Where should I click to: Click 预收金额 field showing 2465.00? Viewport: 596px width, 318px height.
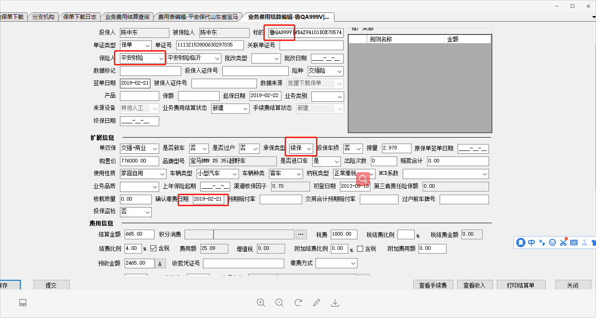139,263
